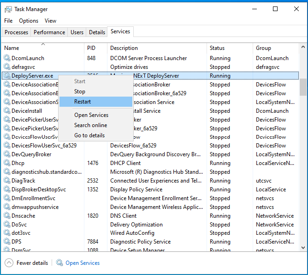The height and width of the screenshot is (275, 308).
Task: Click the scrollbar down arrow
Action: [303, 248]
